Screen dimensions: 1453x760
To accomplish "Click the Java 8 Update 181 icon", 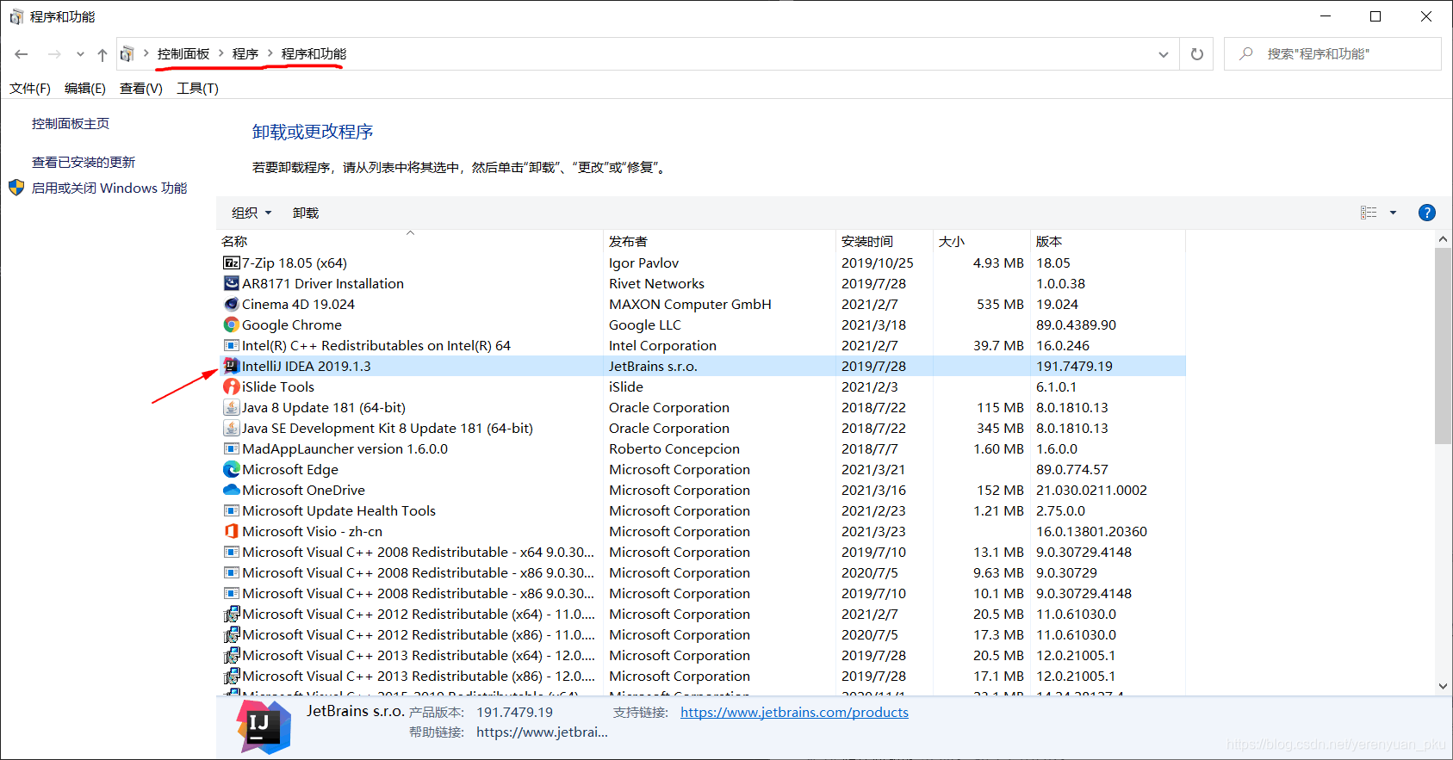I will tap(231, 408).
